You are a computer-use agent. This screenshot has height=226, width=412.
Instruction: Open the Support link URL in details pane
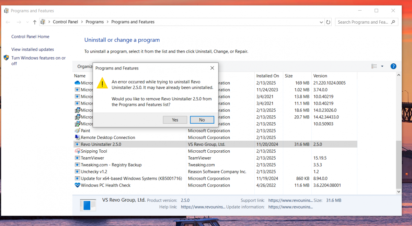coord(290,200)
